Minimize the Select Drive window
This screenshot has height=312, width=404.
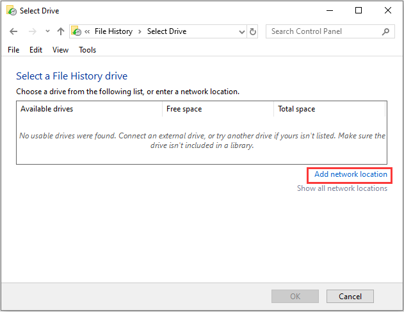tap(330, 10)
